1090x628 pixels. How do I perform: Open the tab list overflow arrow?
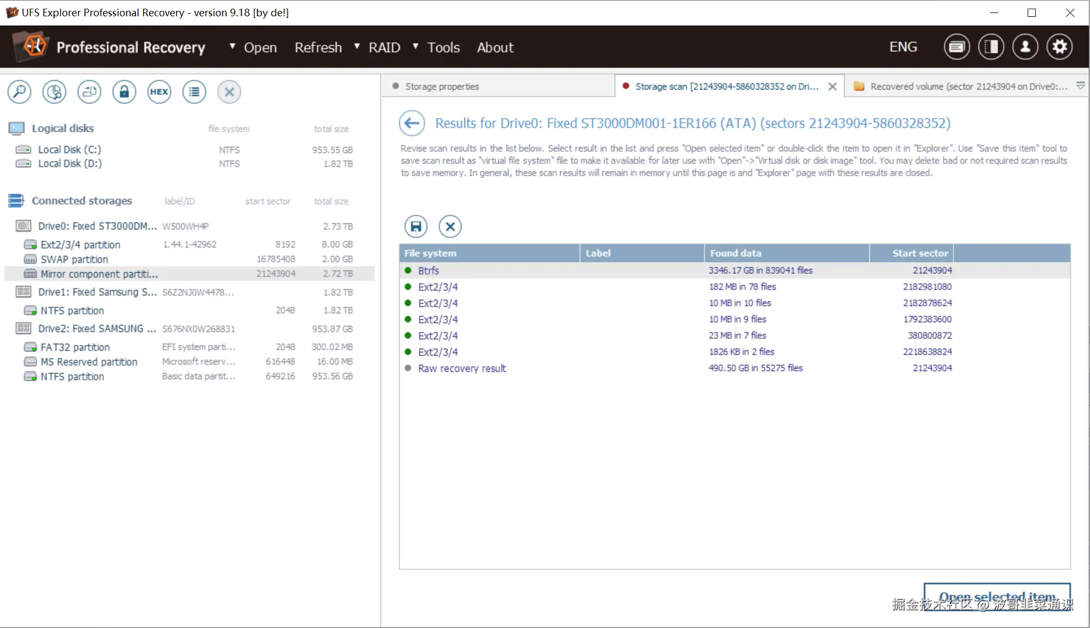click(1080, 86)
